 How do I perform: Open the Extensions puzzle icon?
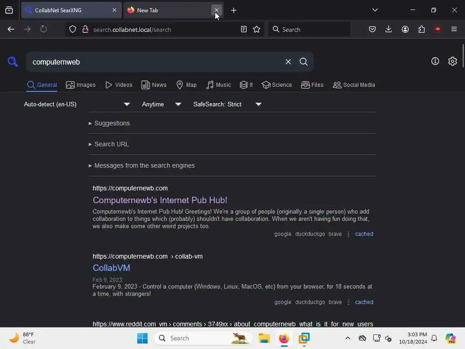pyautogui.click(x=421, y=29)
